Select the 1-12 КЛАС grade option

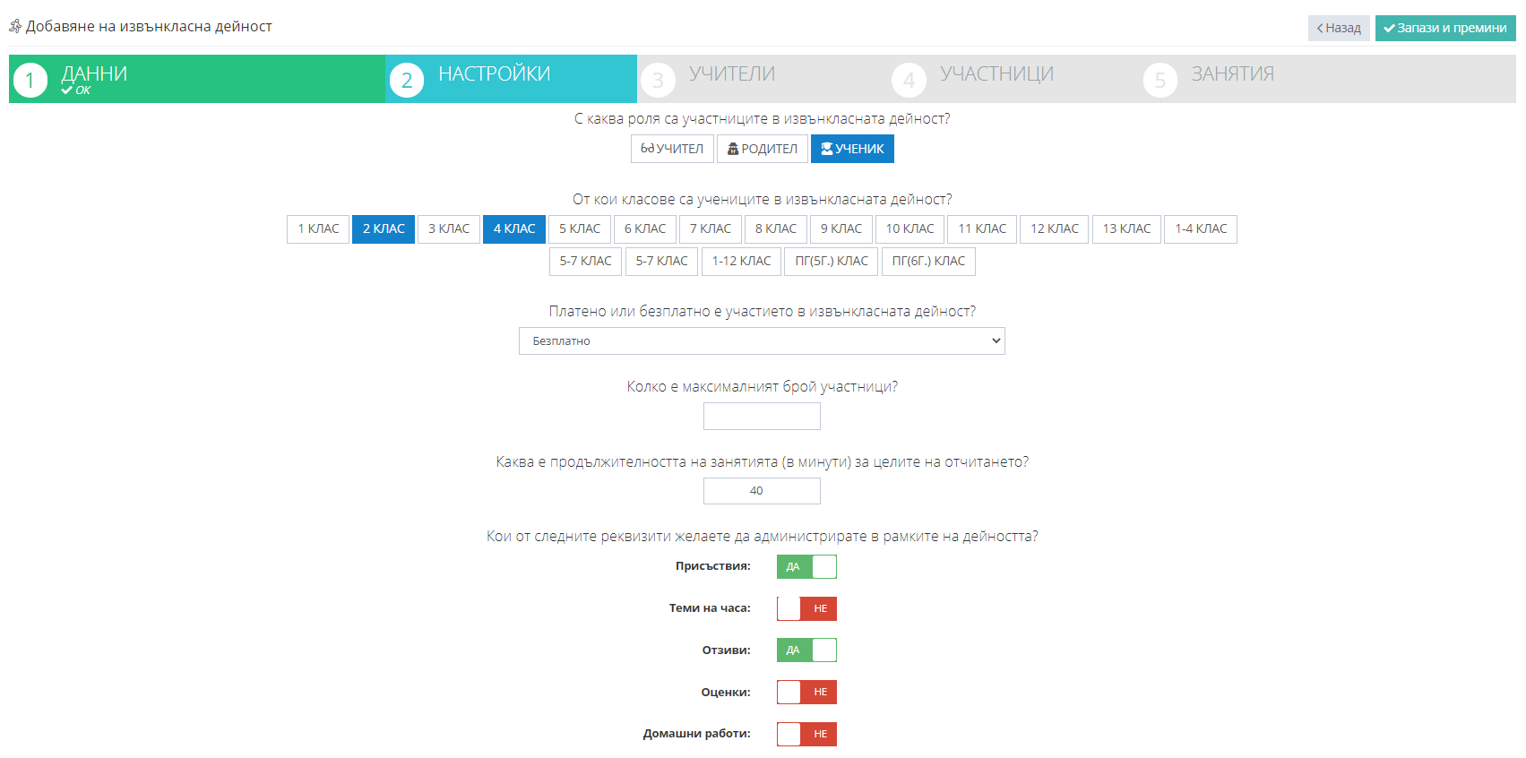741,261
